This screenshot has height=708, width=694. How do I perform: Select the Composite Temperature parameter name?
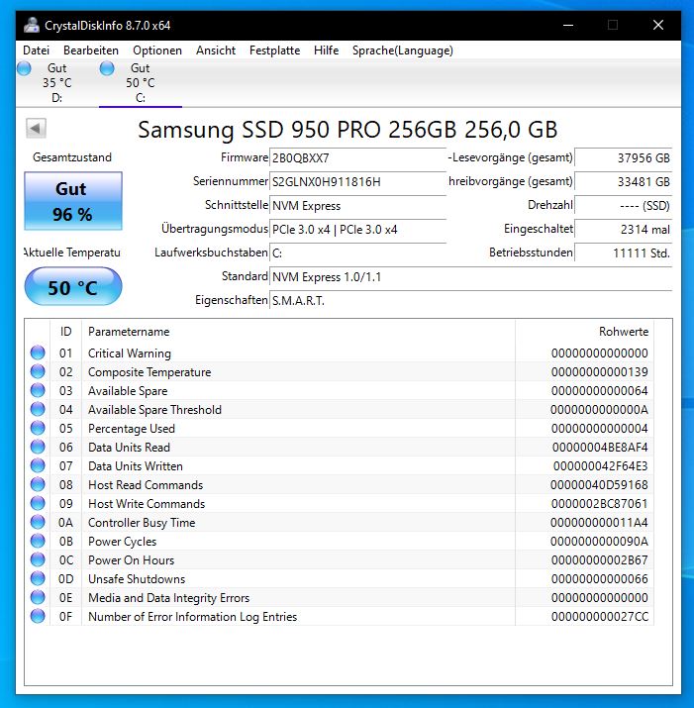point(149,372)
